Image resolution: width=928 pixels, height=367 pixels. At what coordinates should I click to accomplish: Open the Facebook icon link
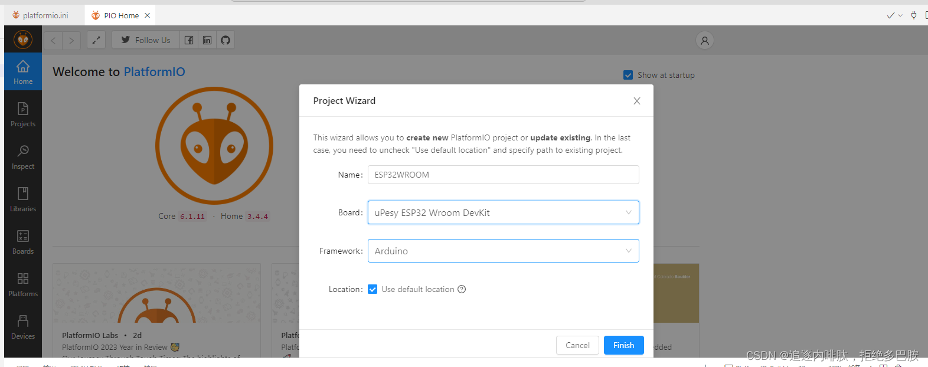pyautogui.click(x=189, y=40)
